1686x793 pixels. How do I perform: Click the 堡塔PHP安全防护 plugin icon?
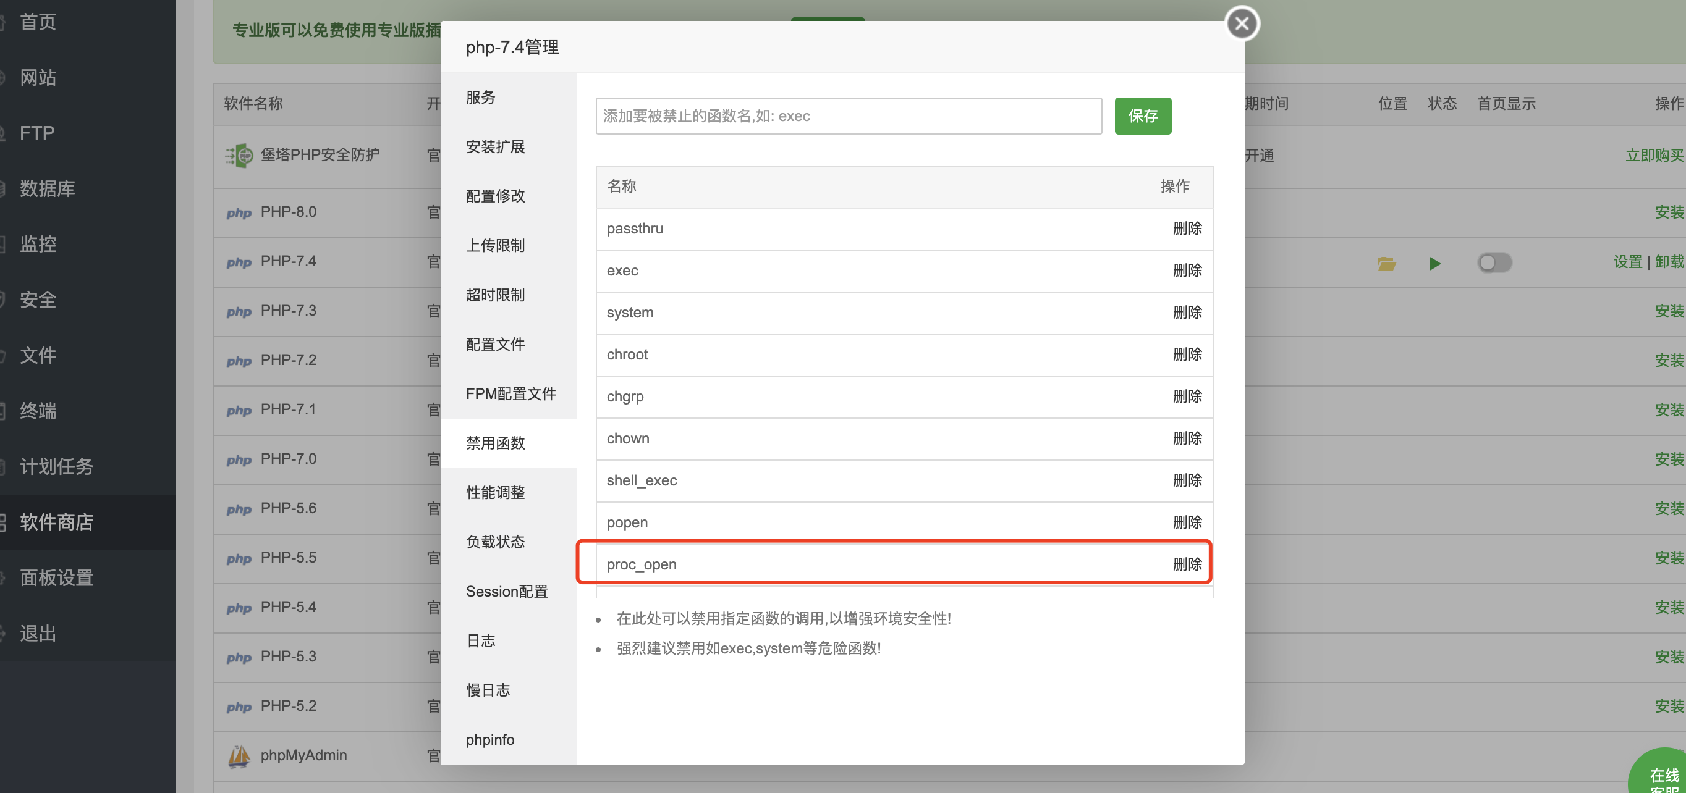click(240, 155)
